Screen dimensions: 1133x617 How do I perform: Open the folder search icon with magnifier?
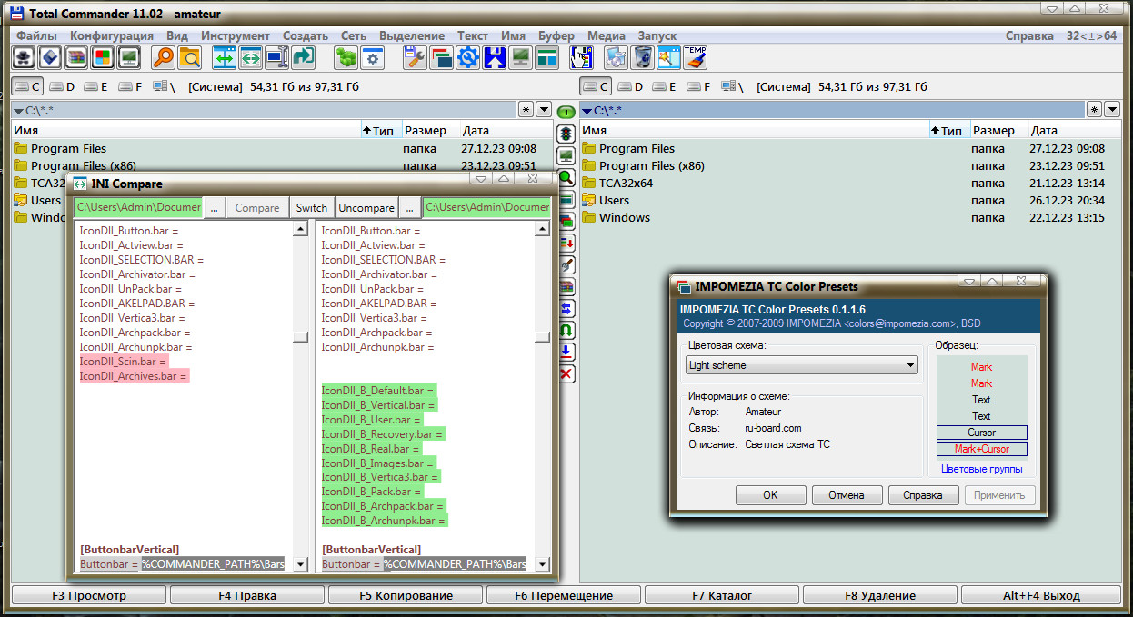point(189,57)
